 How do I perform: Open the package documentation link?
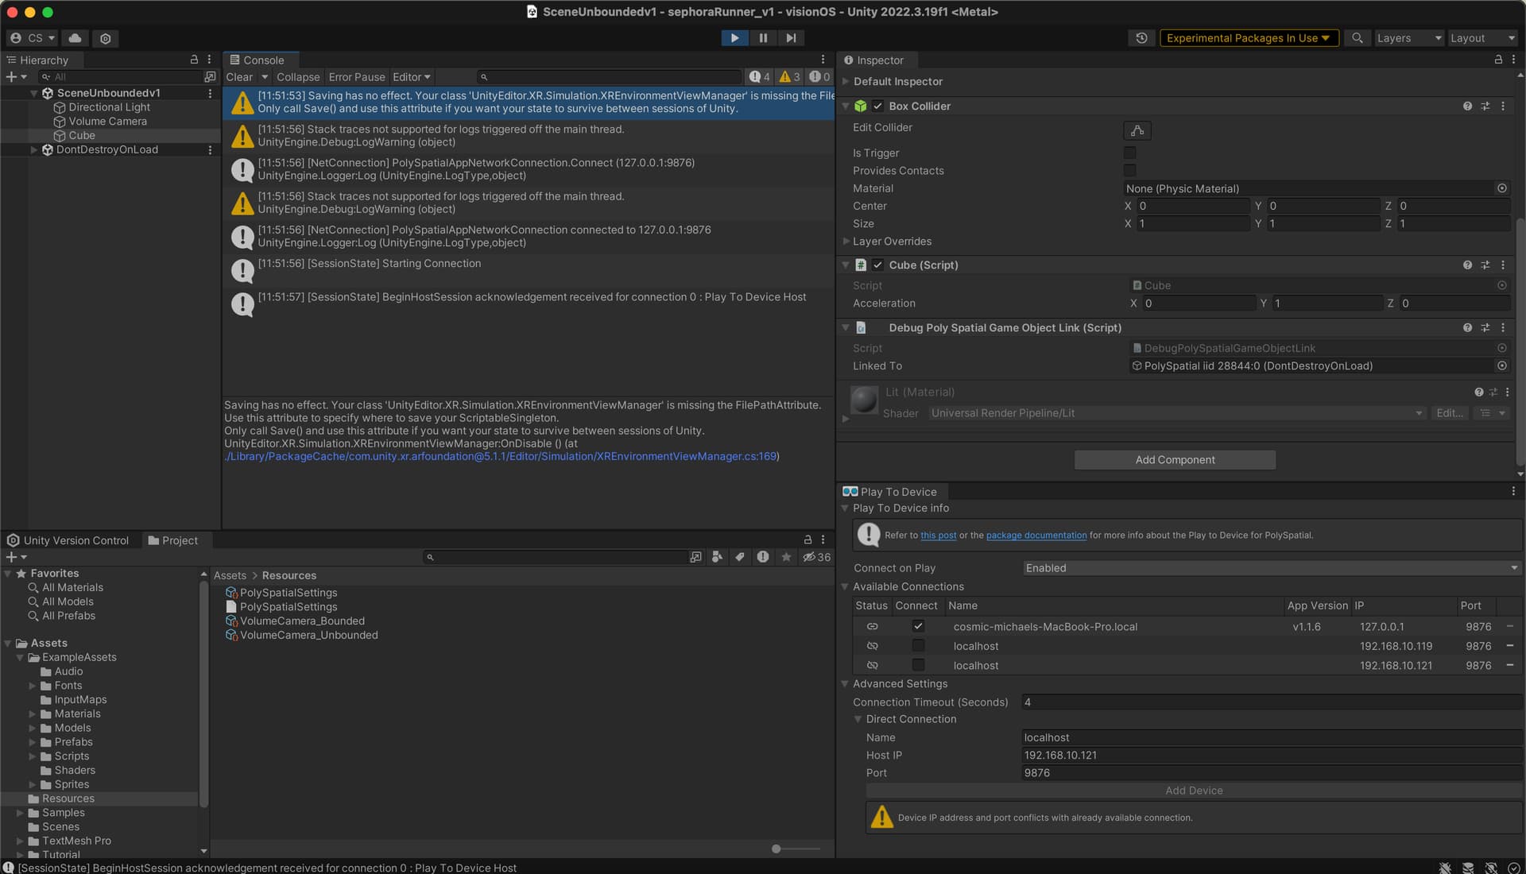click(x=1036, y=535)
